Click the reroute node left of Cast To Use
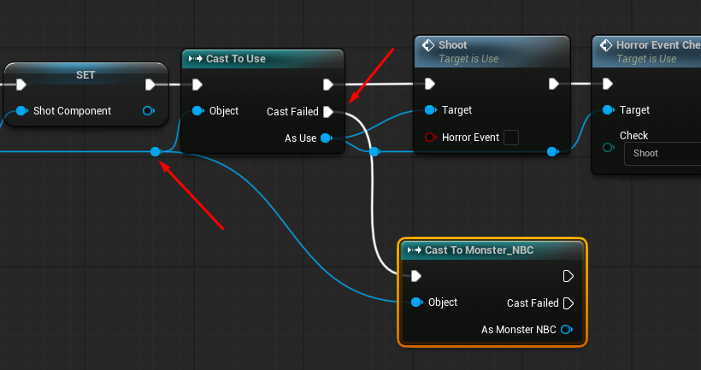The height and width of the screenshot is (370, 701). click(x=155, y=151)
